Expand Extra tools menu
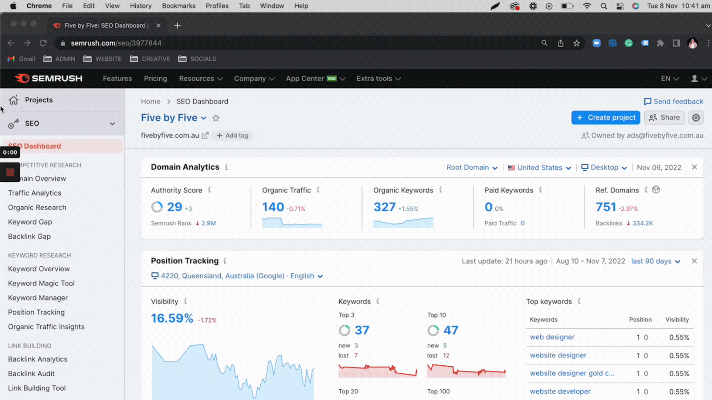 tap(379, 78)
